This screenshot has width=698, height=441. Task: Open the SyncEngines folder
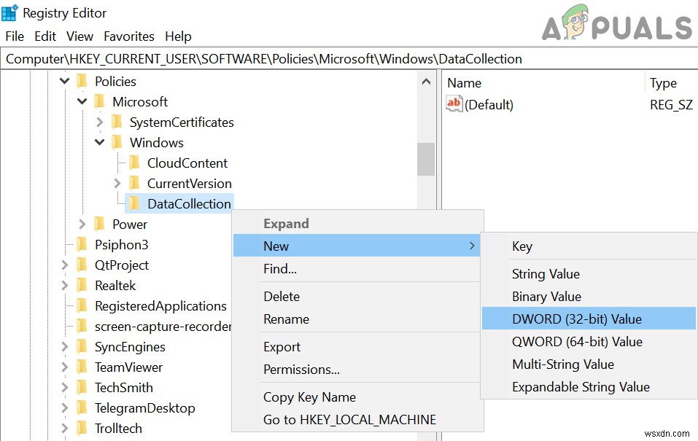point(125,346)
